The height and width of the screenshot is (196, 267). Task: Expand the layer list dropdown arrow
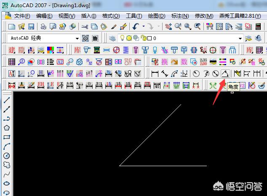click(x=240, y=38)
